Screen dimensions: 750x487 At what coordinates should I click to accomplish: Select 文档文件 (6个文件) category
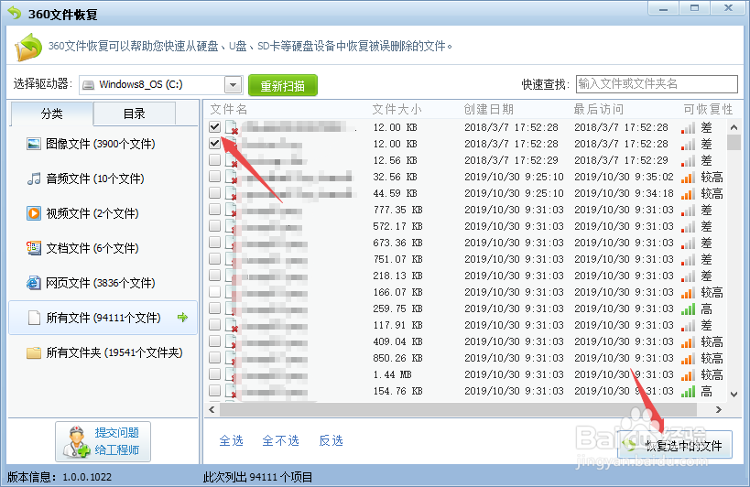tap(103, 248)
